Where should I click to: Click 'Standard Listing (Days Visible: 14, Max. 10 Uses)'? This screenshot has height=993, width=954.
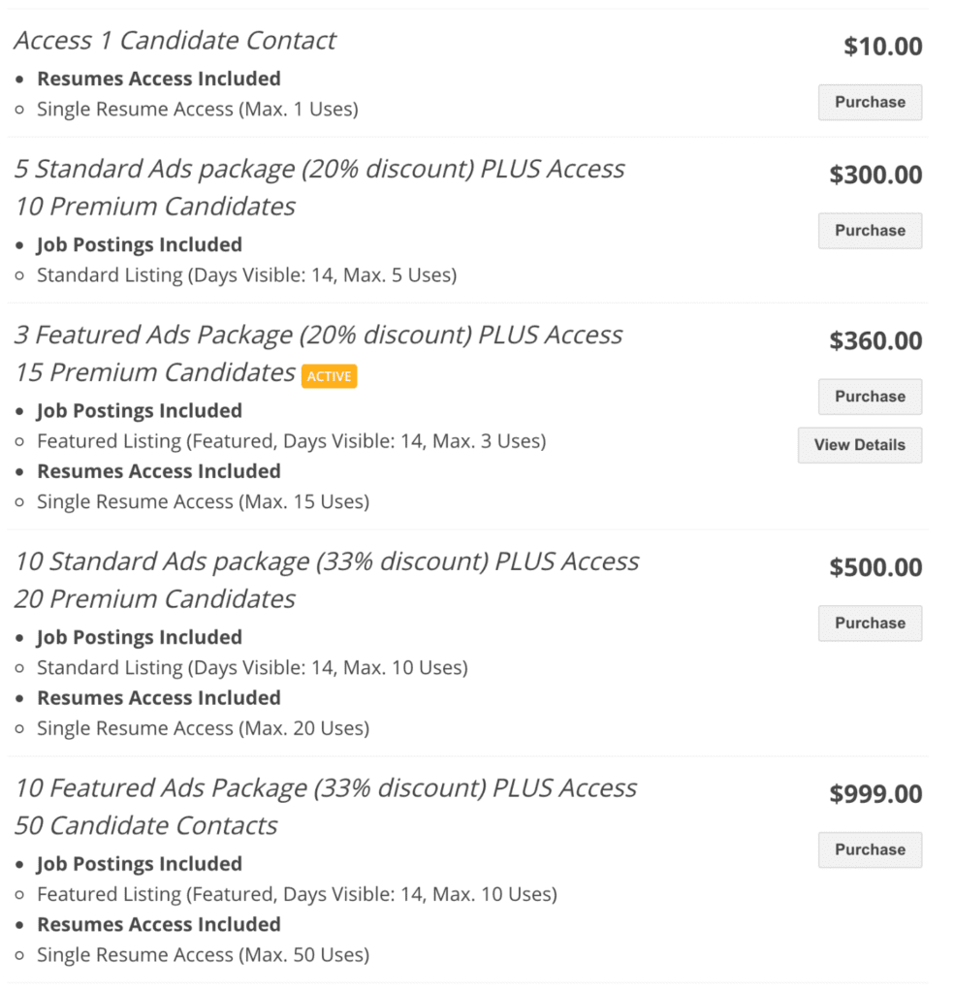click(253, 667)
